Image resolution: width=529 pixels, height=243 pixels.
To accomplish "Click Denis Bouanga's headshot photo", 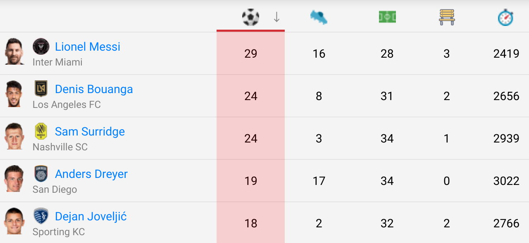I will pyautogui.click(x=14, y=94).
